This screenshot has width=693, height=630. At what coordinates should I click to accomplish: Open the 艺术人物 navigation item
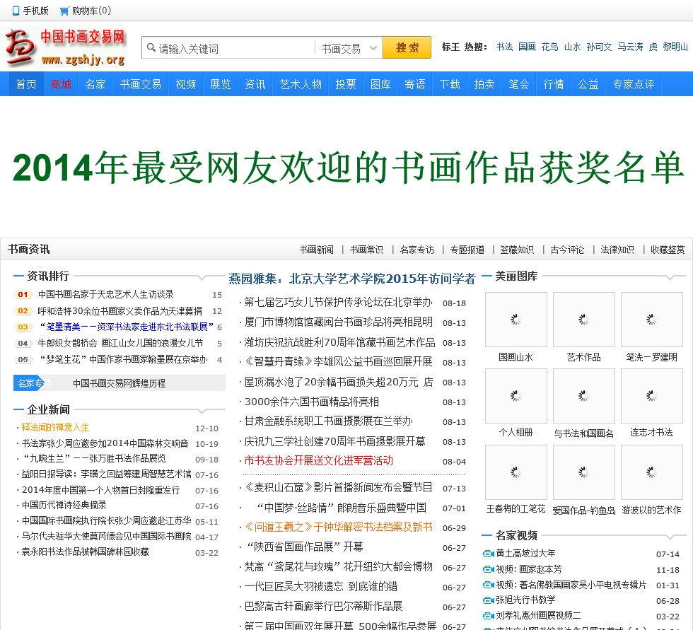301,84
